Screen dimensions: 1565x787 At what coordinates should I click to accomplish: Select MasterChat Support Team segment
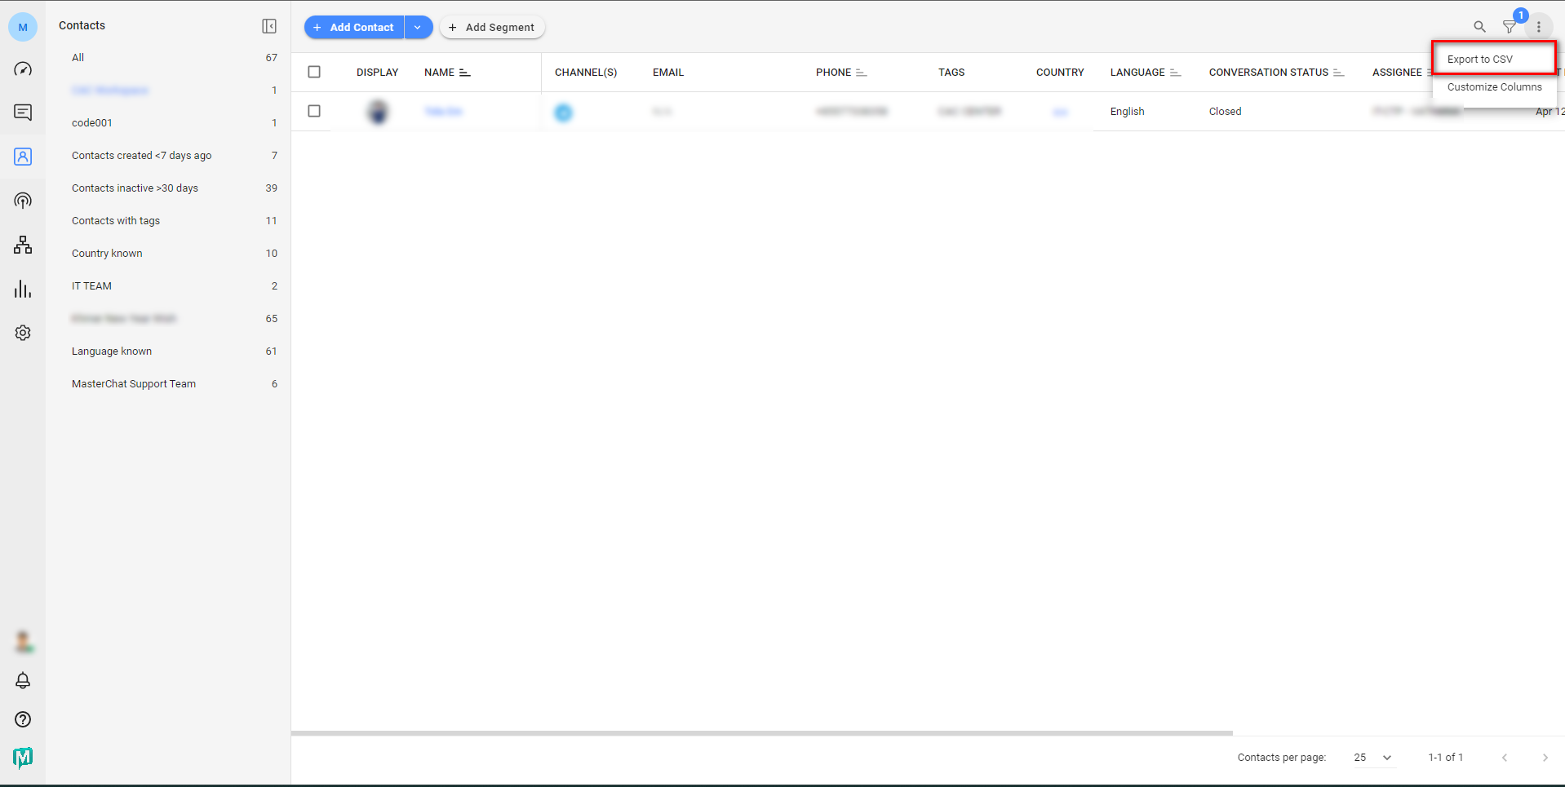(x=168, y=384)
